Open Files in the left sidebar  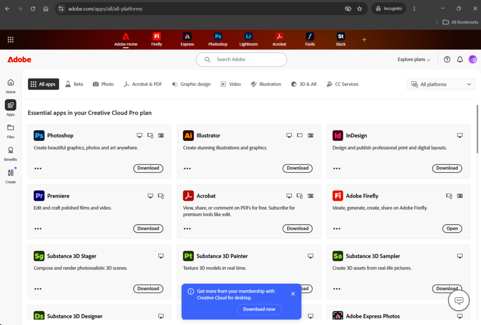pos(10,131)
